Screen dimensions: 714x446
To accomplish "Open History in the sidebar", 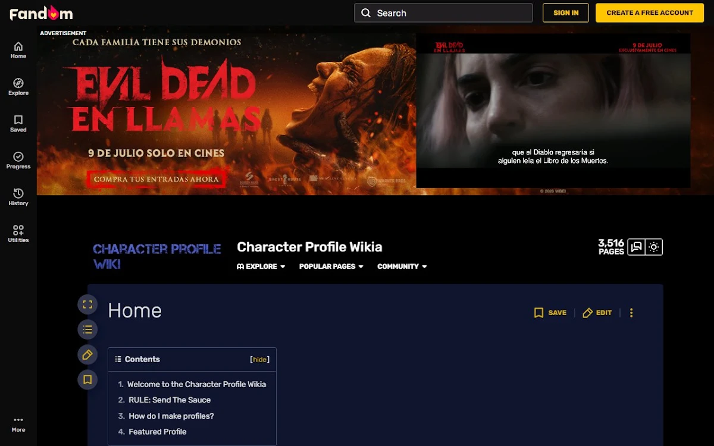I will (x=18, y=197).
